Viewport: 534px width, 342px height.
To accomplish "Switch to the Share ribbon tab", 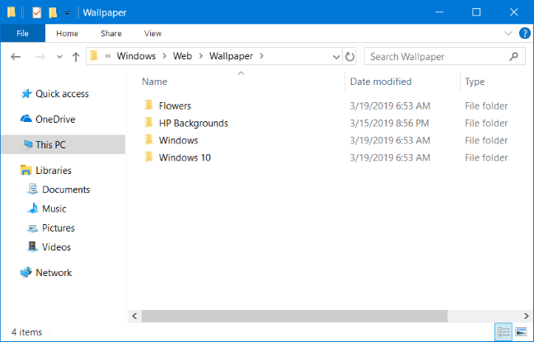I will pyautogui.click(x=111, y=34).
